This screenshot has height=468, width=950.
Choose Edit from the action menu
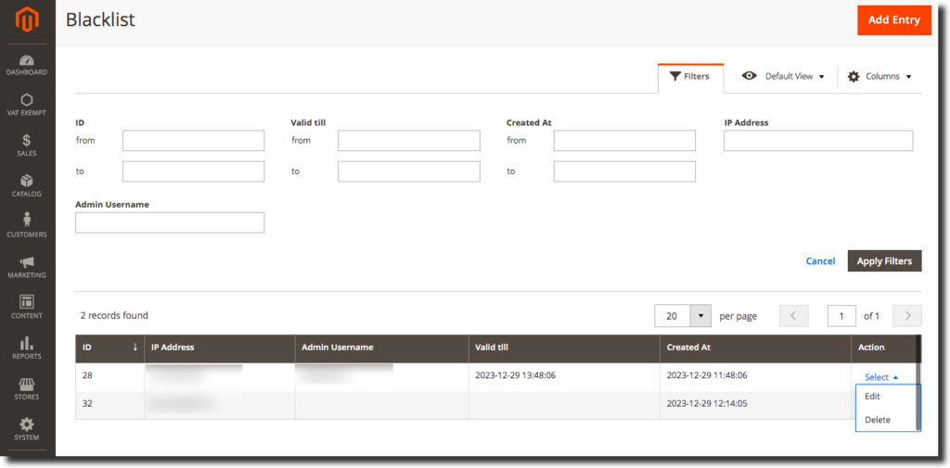coord(872,397)
